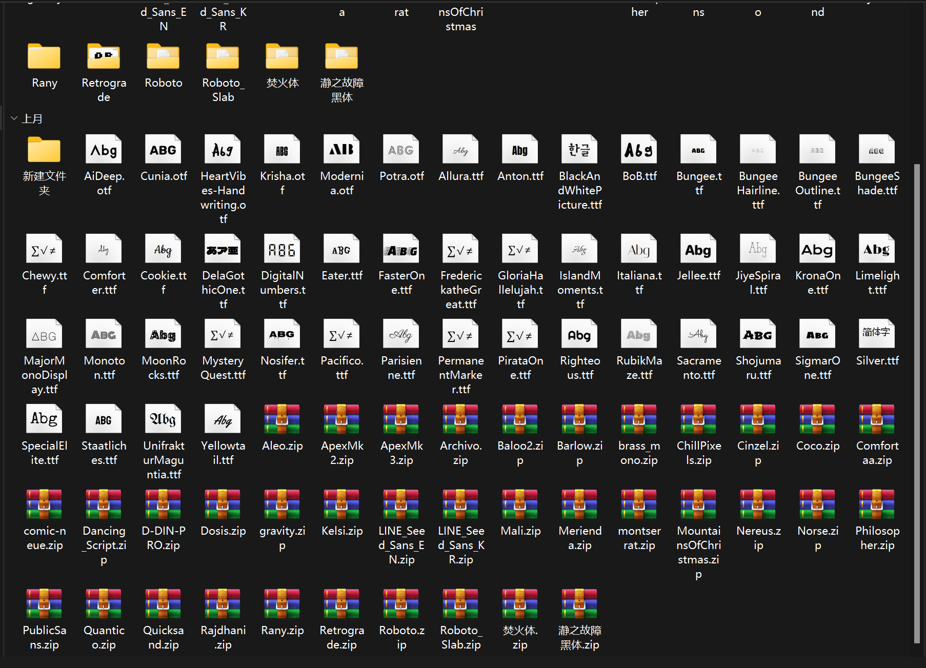
Task: Select the HeartVibes-Handwriting.otf font icon
Action: coord(223,150)
